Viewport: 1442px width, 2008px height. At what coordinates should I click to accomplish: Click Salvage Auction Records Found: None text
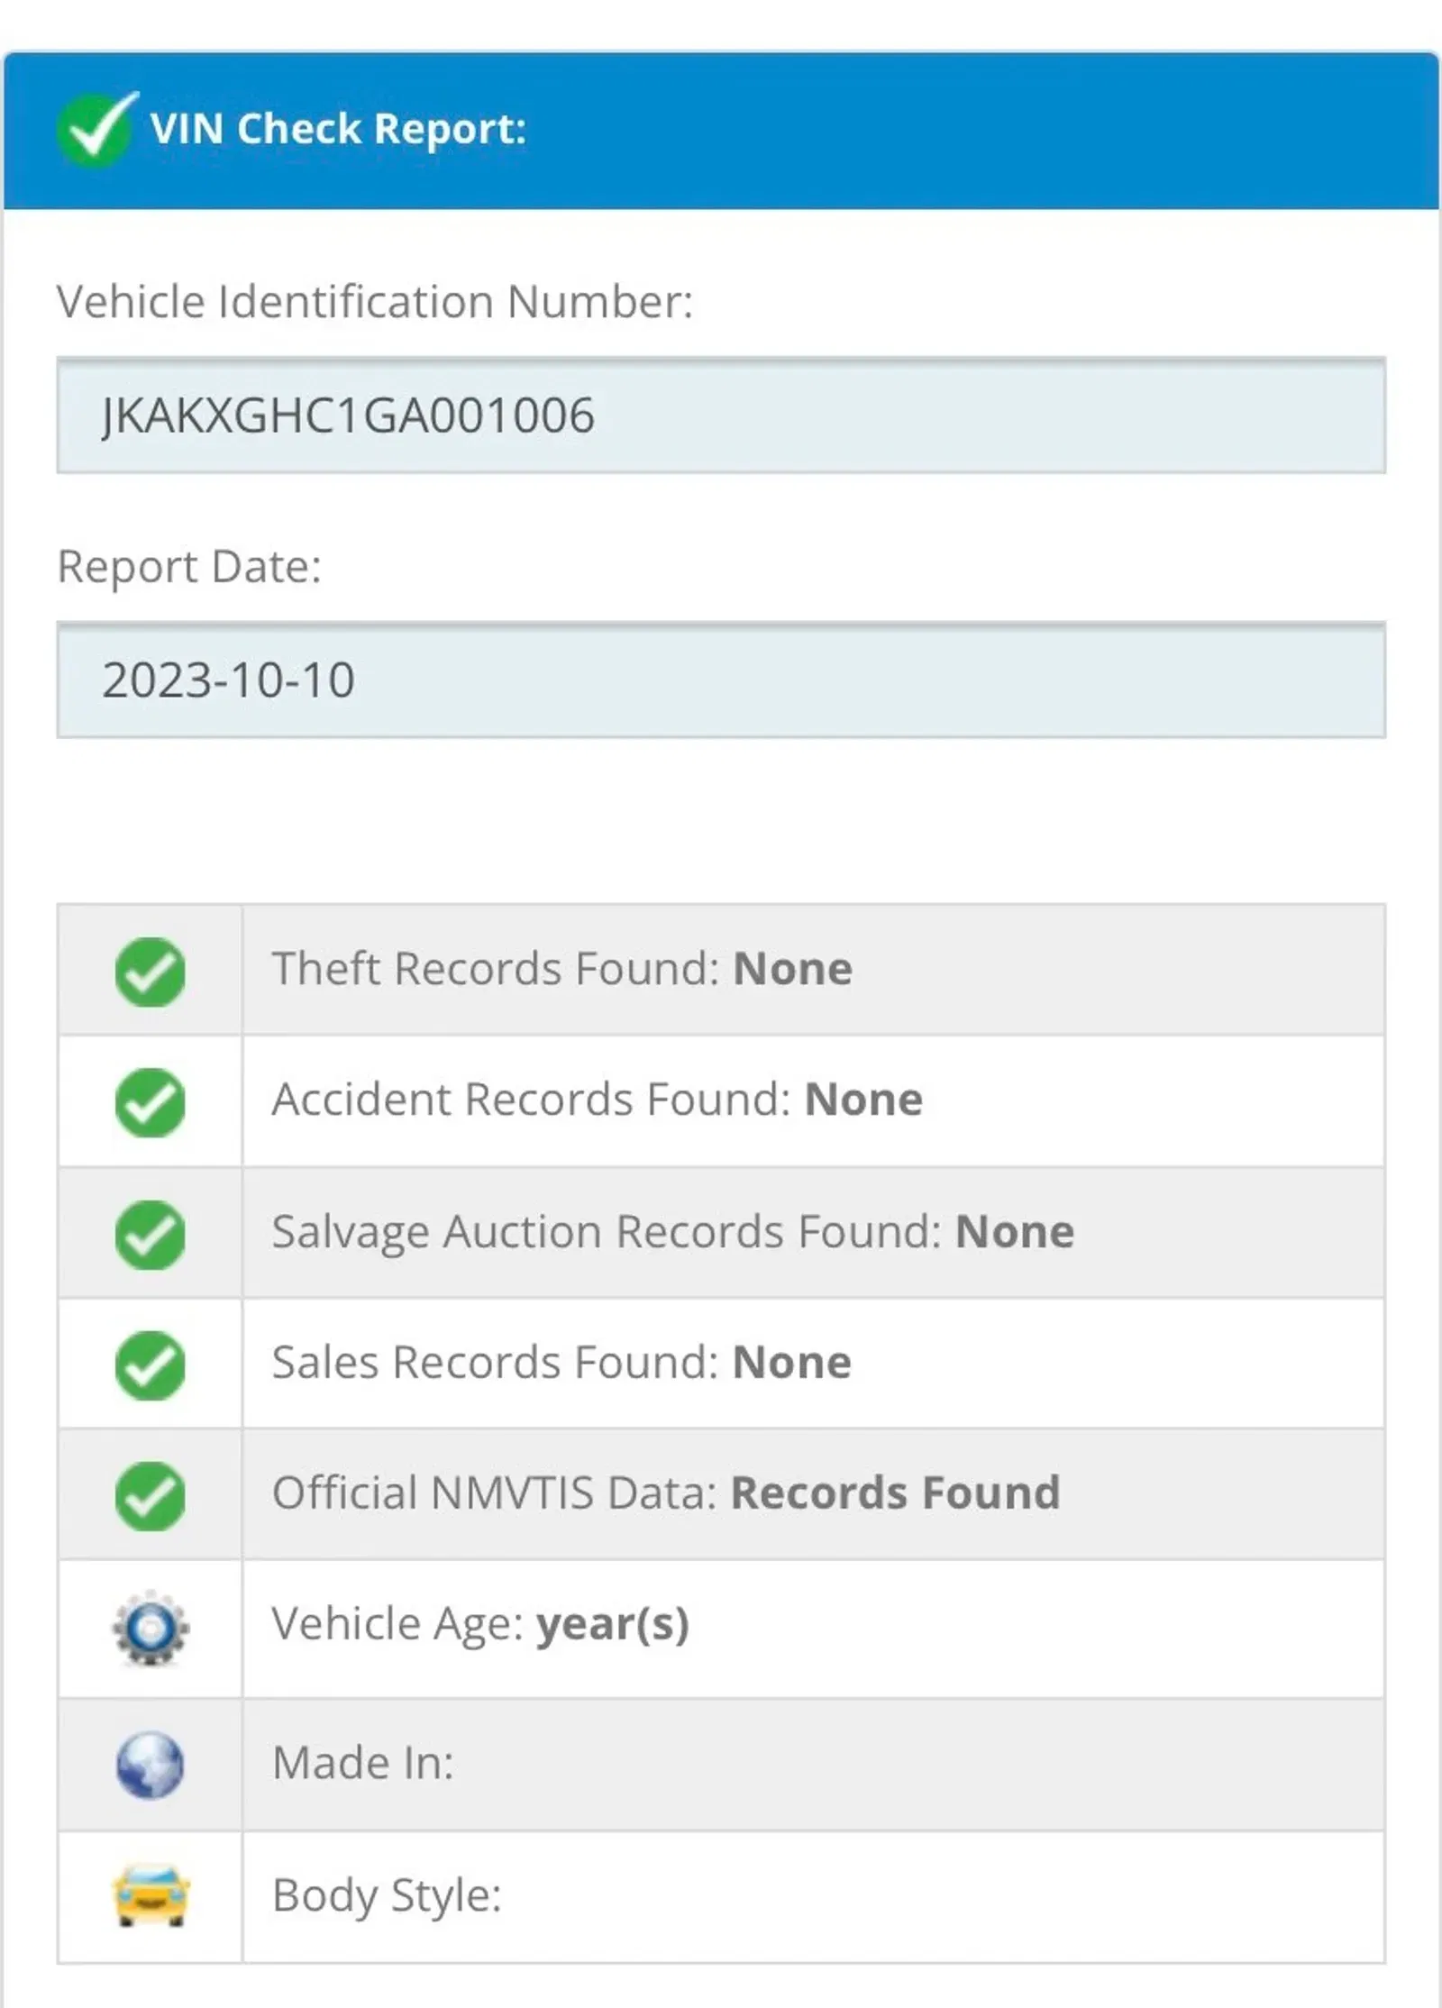673,1232
